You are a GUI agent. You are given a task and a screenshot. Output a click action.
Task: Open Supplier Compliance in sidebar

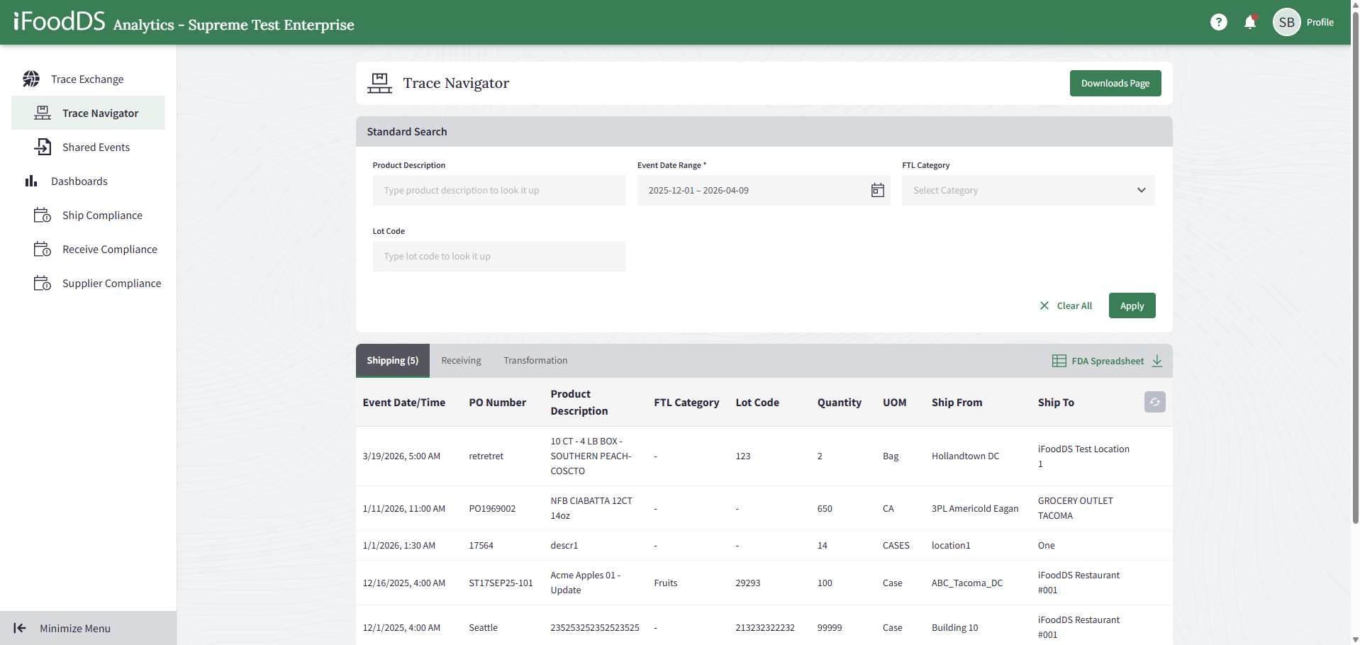[111, 284]
